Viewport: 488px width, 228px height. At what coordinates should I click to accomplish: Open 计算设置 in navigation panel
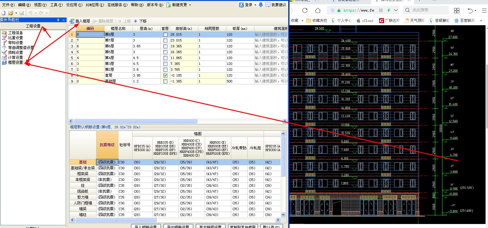(12, 57)
